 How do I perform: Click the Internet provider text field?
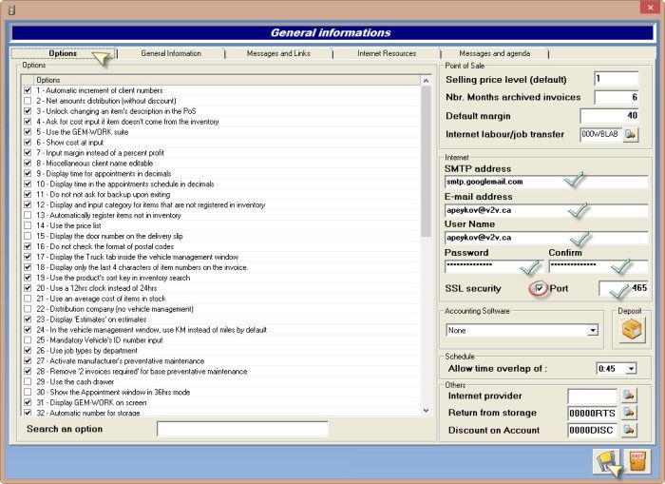click(592, 396)
